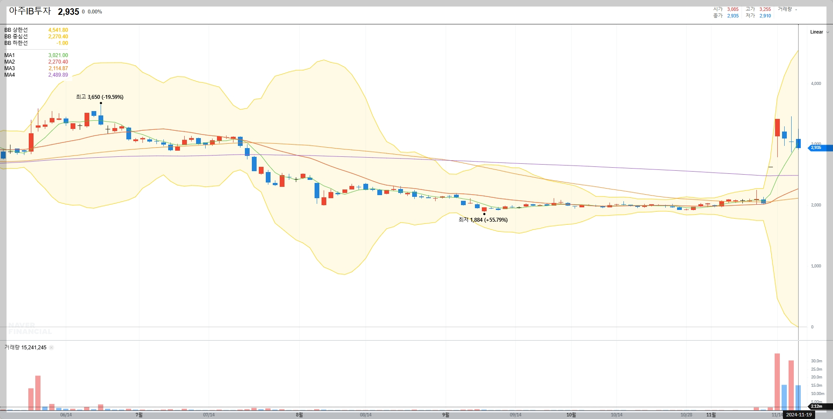Remove the 거래량 volume indicator with its X
This screenshot has width=833, height=419.
click(51, 348)
